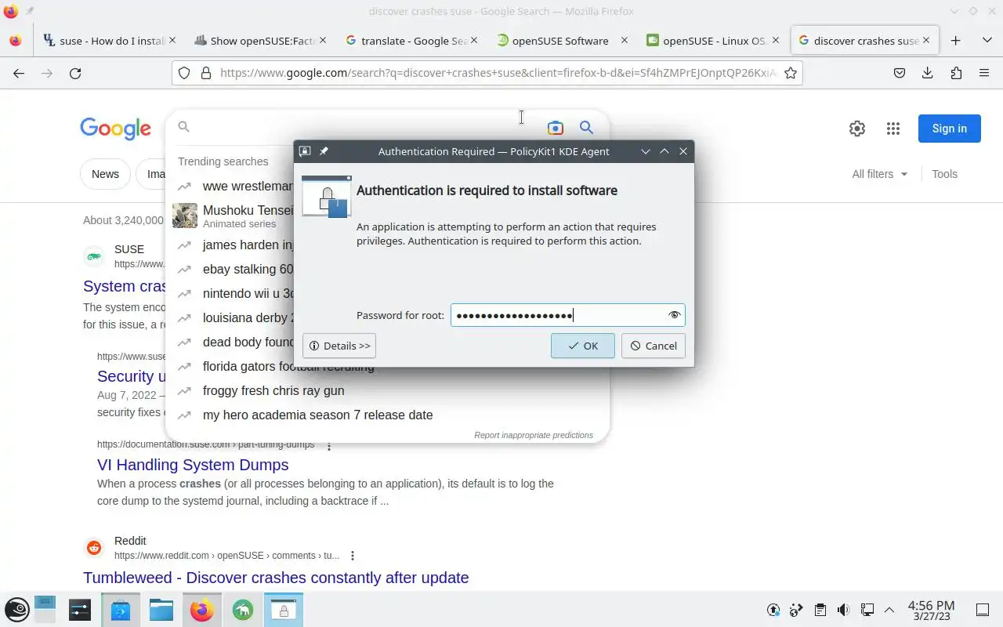
Task: Reveal the typed root password with the eye icon
Action: tap(674, 315)
